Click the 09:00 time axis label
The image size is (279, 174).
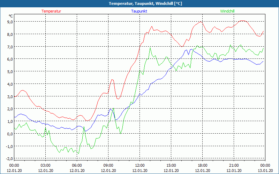coord(108,166)
